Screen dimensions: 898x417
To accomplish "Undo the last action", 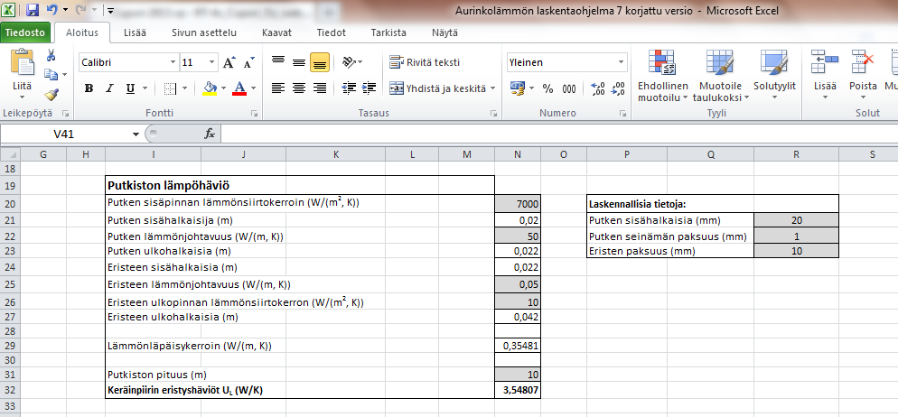I will pyautogui.click(x=52, y=10).
